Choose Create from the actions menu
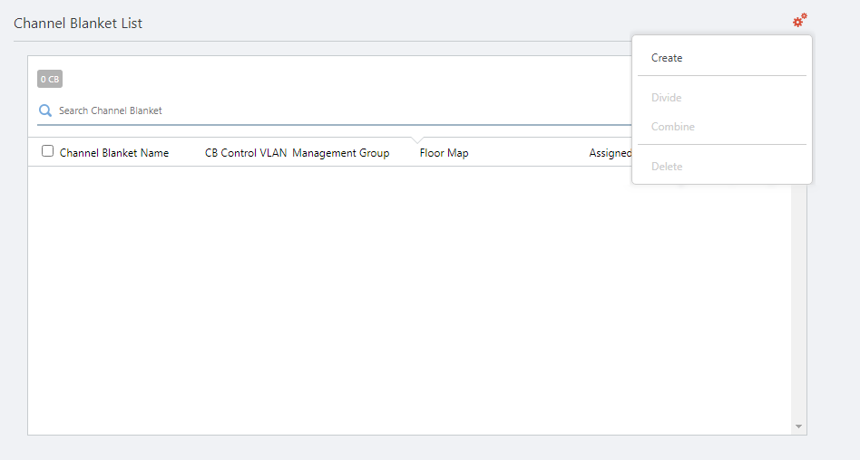Image resolution: width=860 pixels, height=460 pixels. point(667,58)
